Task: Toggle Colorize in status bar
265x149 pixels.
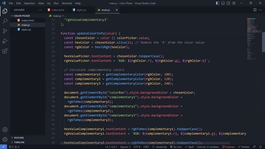Action: pos(228,147)
